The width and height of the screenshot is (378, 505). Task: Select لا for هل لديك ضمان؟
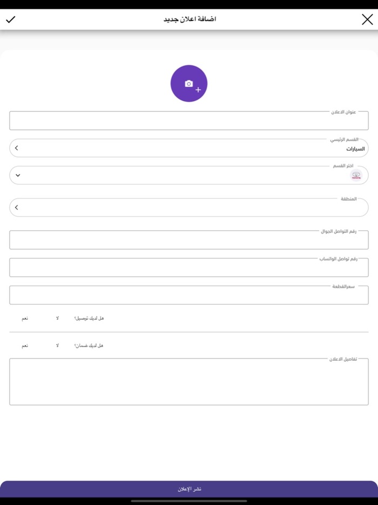[x=57, y=345]
